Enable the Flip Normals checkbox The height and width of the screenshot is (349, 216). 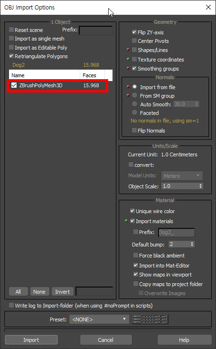point(134,130)
